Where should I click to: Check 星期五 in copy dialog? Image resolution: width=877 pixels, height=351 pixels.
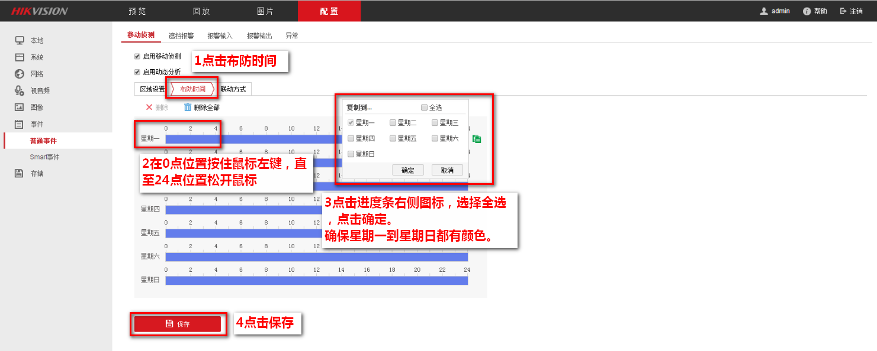point(393,138)
